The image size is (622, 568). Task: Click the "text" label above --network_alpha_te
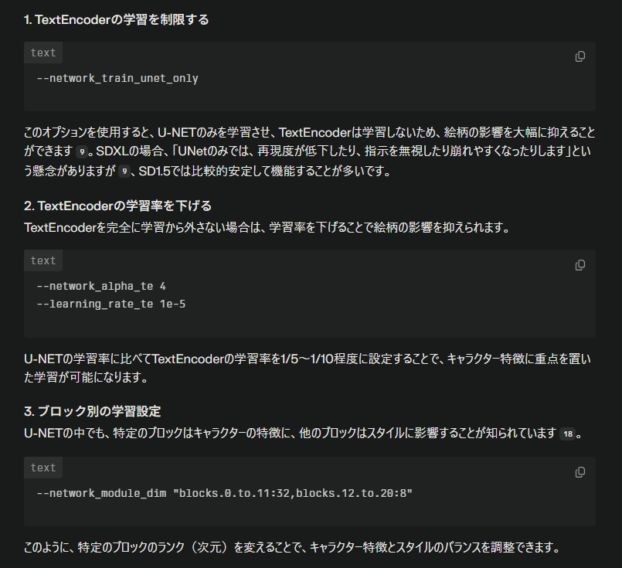pos(43,261)
